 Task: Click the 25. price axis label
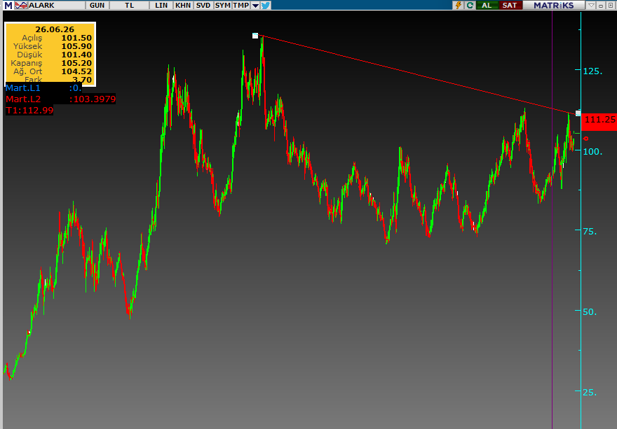click(x=590, y=392)
